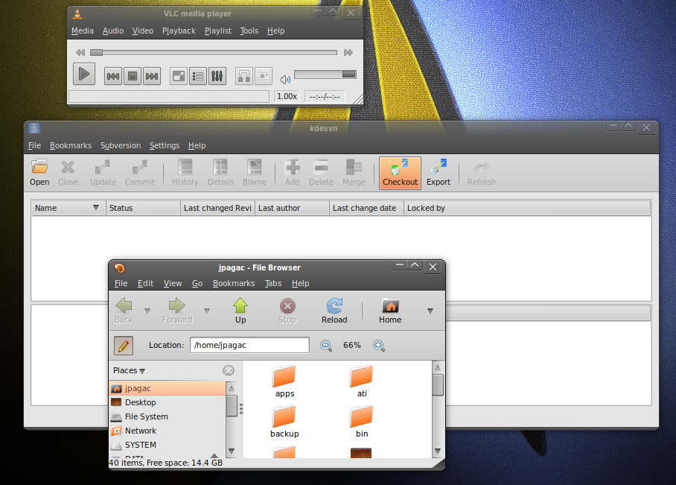Open kdesvn Bookmarks menu
Image resolution: width=676 pixels, height=485 pixels.
(71, 145)
